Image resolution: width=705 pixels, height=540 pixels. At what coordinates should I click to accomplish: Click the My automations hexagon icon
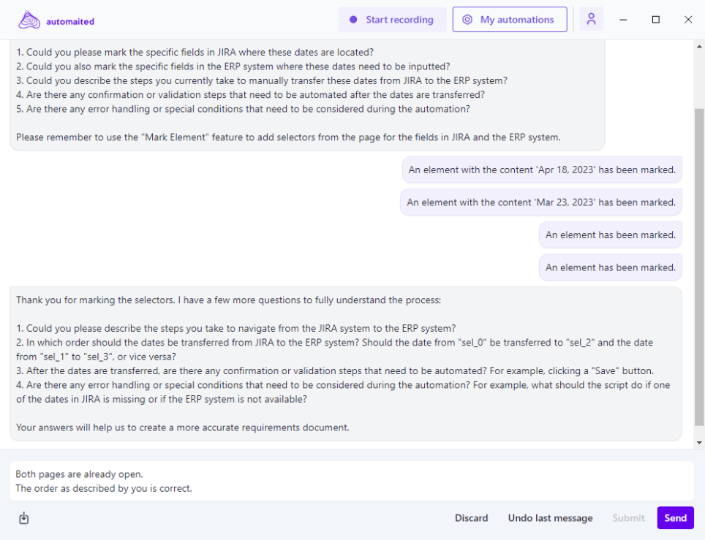coord(467,20)
